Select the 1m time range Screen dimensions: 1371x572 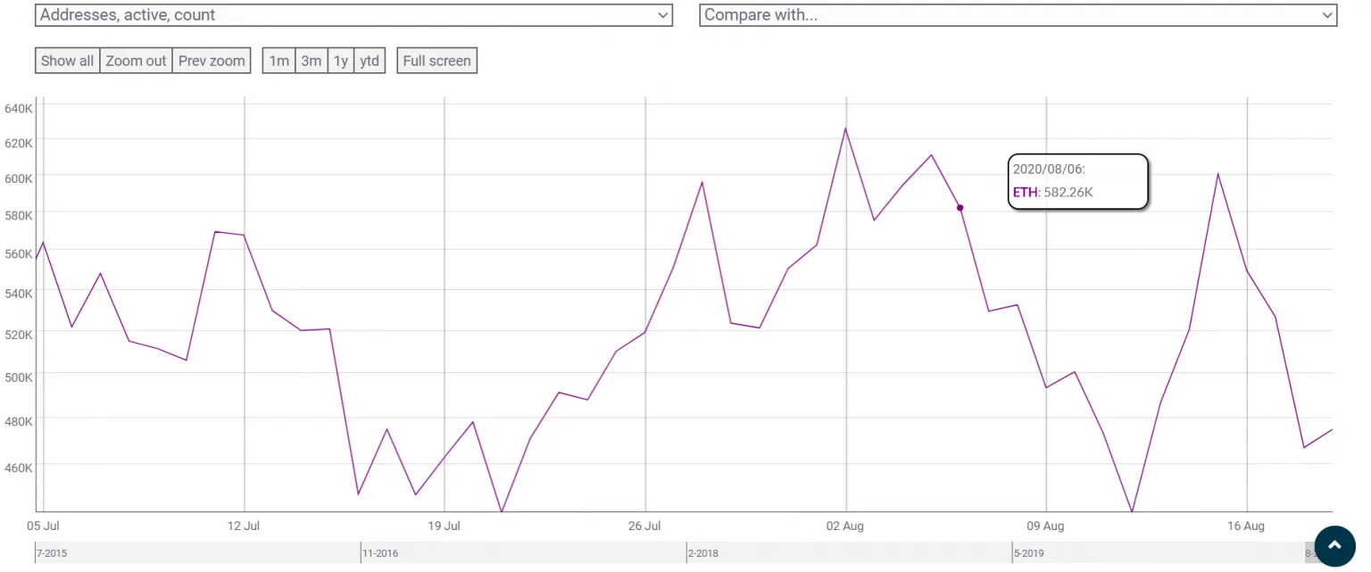pyautogui.click(x=279, y=61)
